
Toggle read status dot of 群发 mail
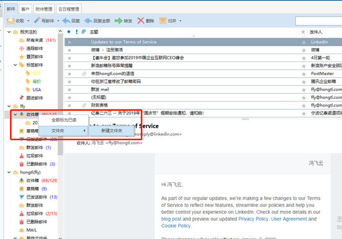69,89
